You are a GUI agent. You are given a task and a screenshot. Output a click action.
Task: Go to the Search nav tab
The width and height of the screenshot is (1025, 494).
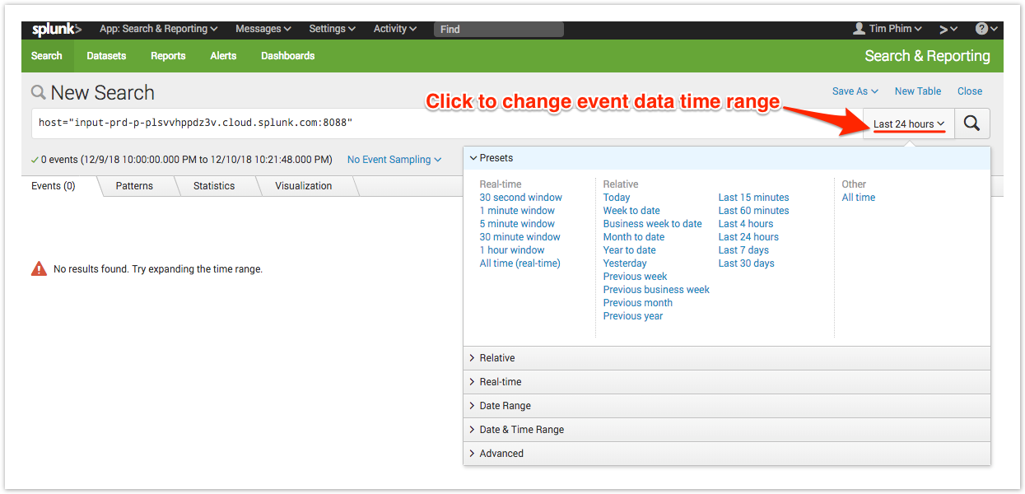tap(47, 56)
